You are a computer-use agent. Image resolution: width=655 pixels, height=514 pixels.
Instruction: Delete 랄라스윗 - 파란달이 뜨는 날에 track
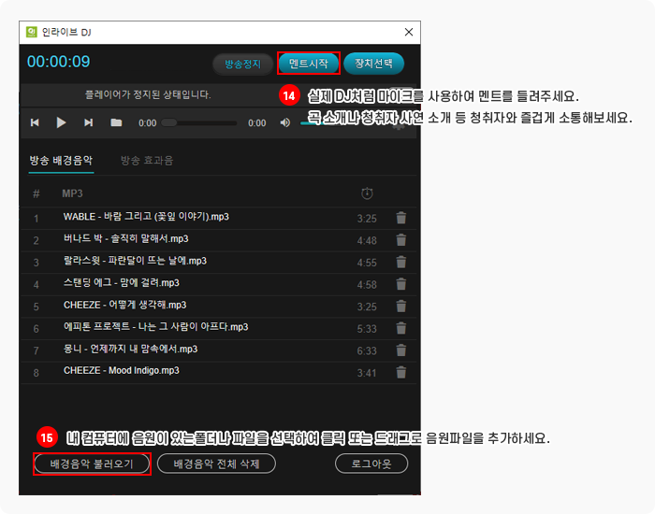click(x=401, y=262)
